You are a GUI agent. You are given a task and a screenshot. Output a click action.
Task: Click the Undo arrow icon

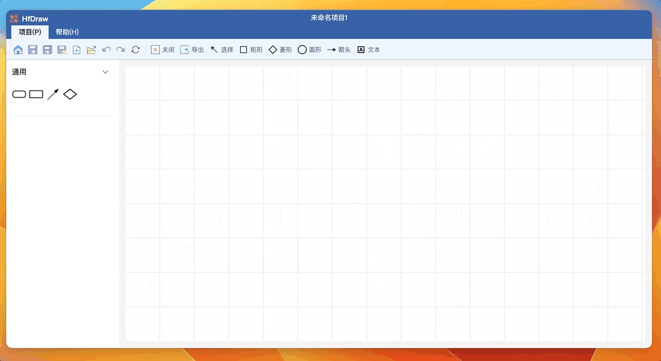(x=106, y=50)
